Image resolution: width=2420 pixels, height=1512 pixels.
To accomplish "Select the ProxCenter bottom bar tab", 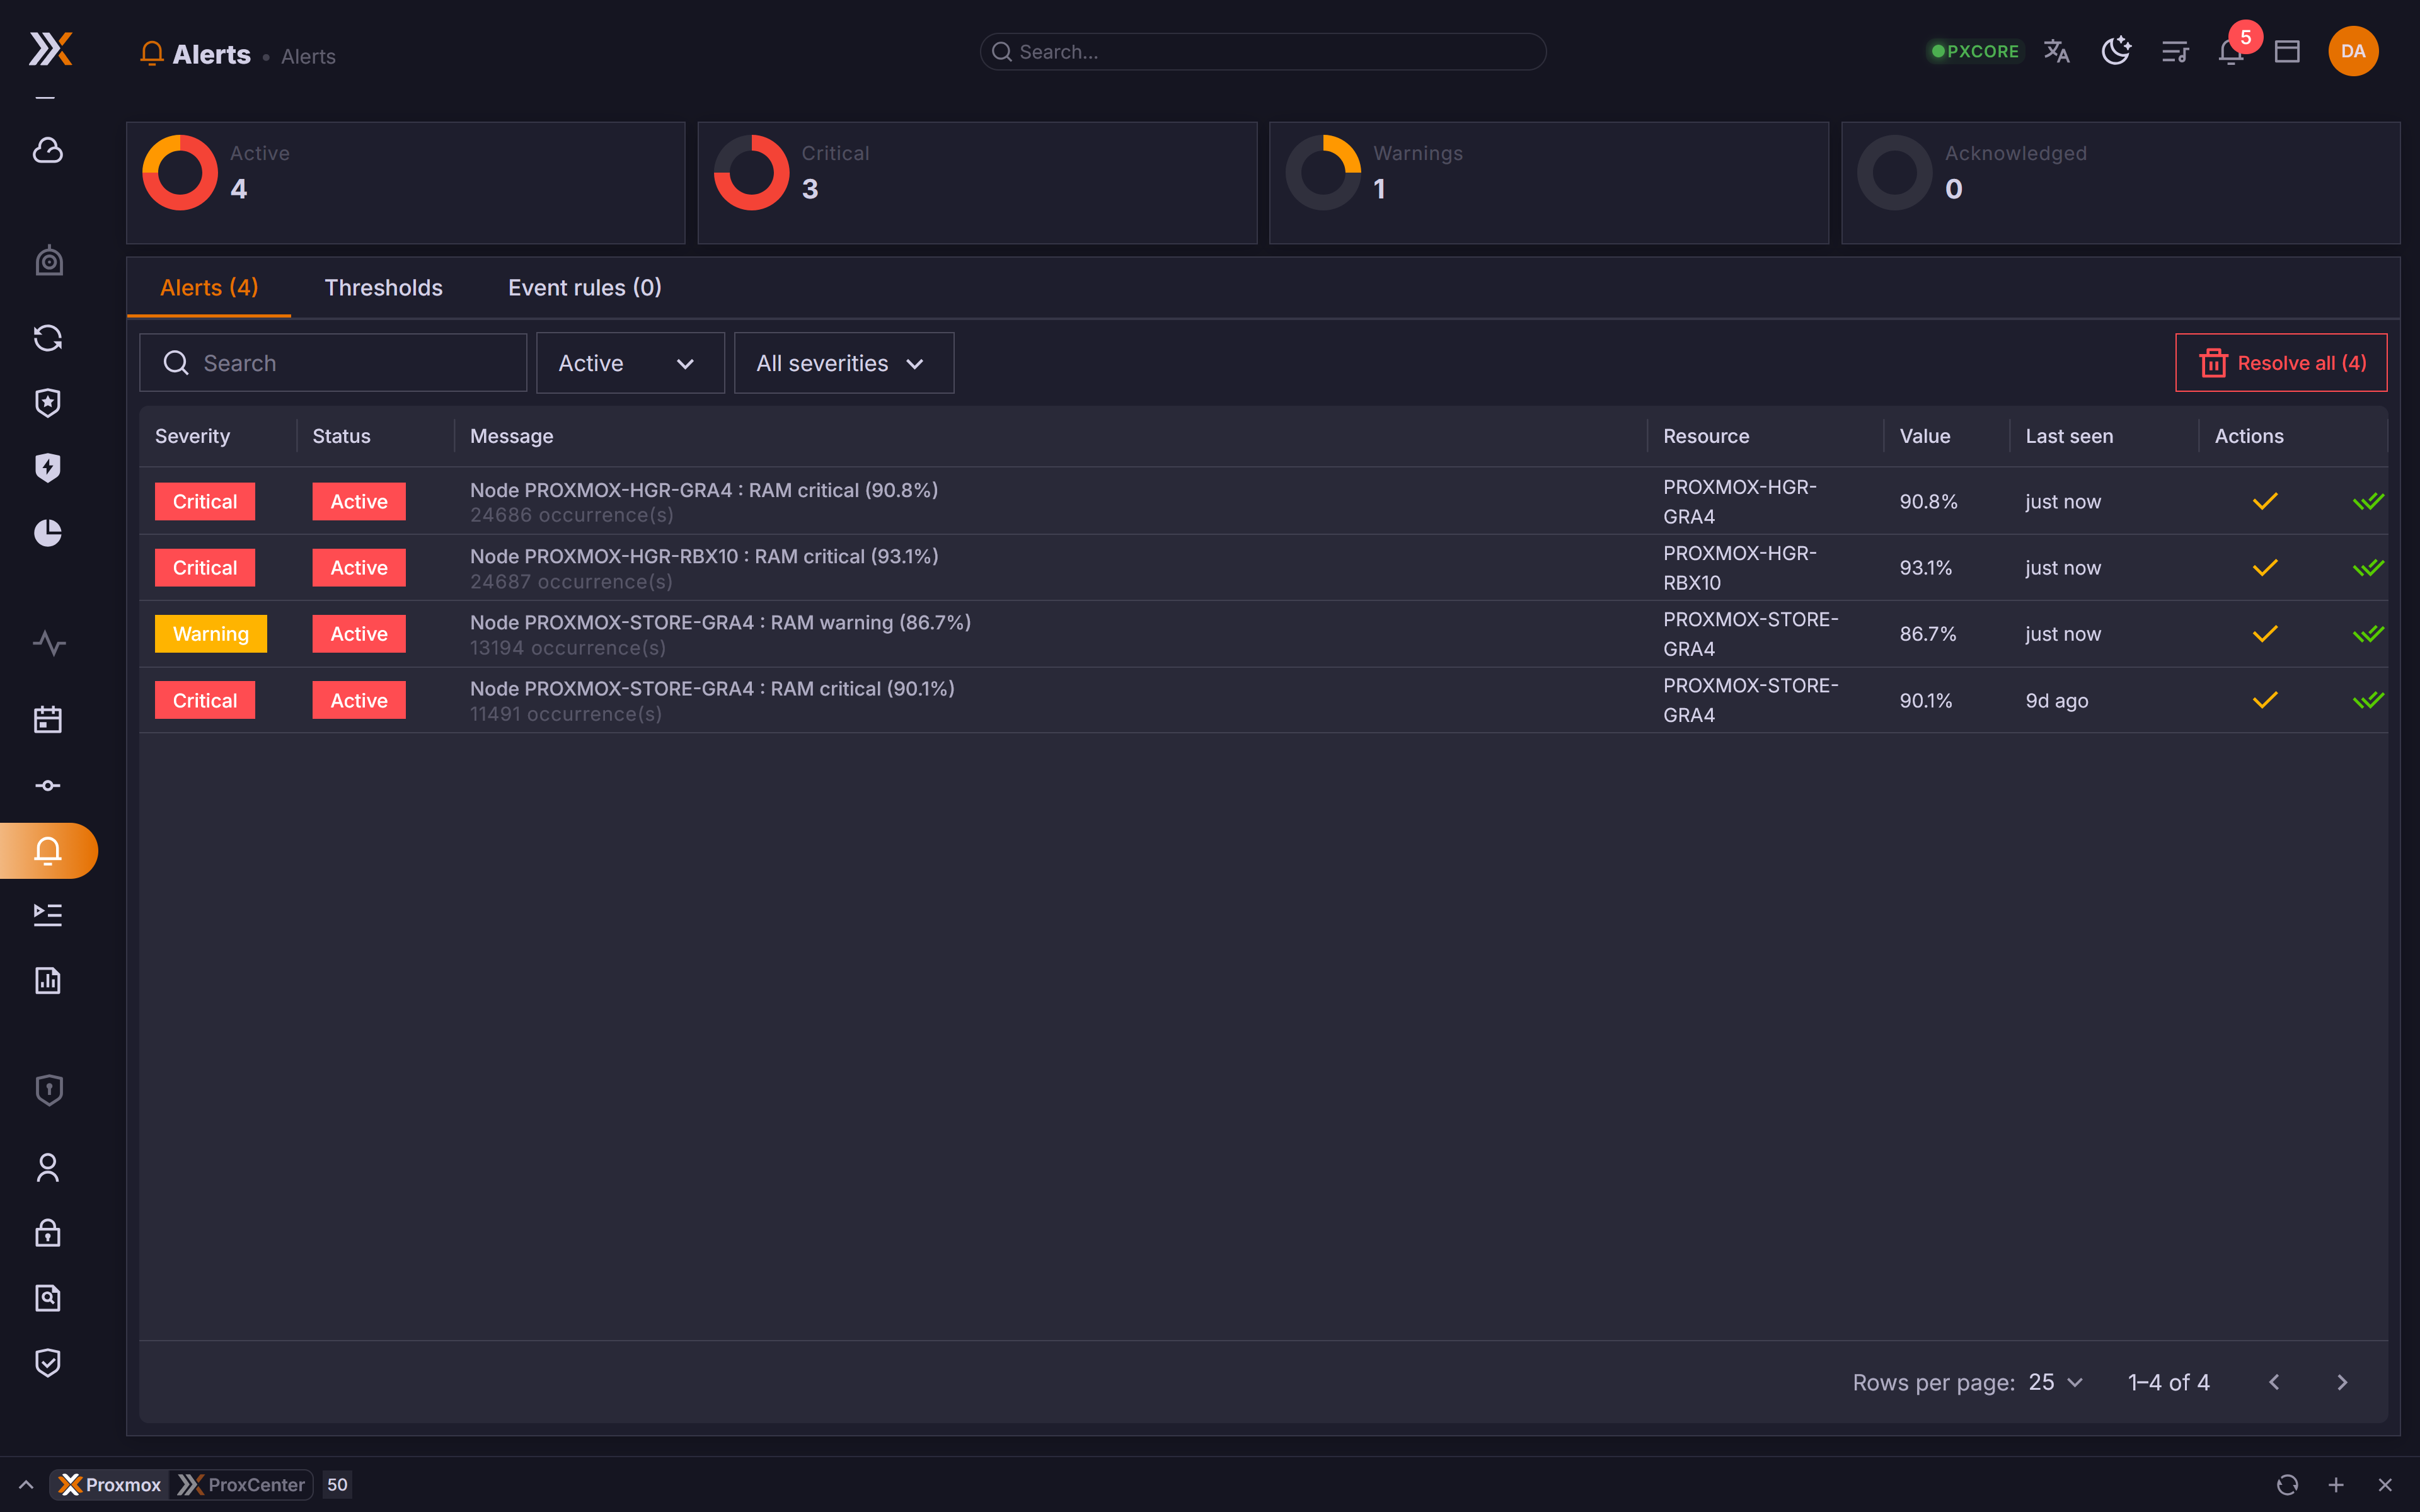I will [x=241, y=1485].
